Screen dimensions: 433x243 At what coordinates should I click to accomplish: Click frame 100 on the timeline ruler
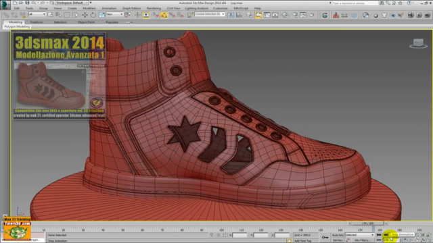click(221, 230)
